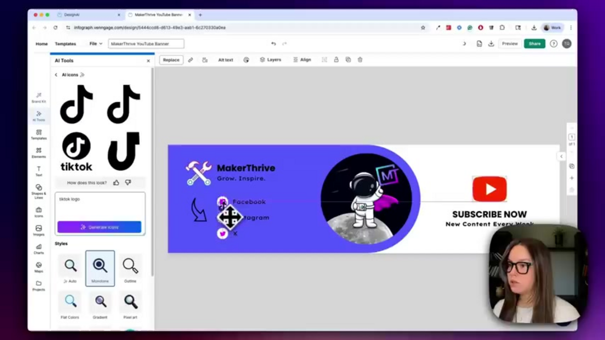Rate the icon results with thumbs up
This screenshot has width=605, height=340.
pyautogui.click(x=117, y=182)
